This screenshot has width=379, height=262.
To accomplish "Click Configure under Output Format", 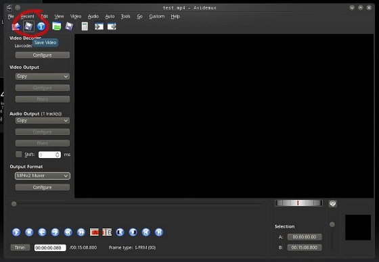I will click(43, 187).
